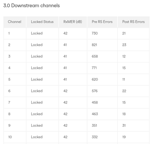Viewport: 153px width, 144px height.
Task: Click the Post RS Errors column header
Action: pyautogui.click(x=133, y=22)
